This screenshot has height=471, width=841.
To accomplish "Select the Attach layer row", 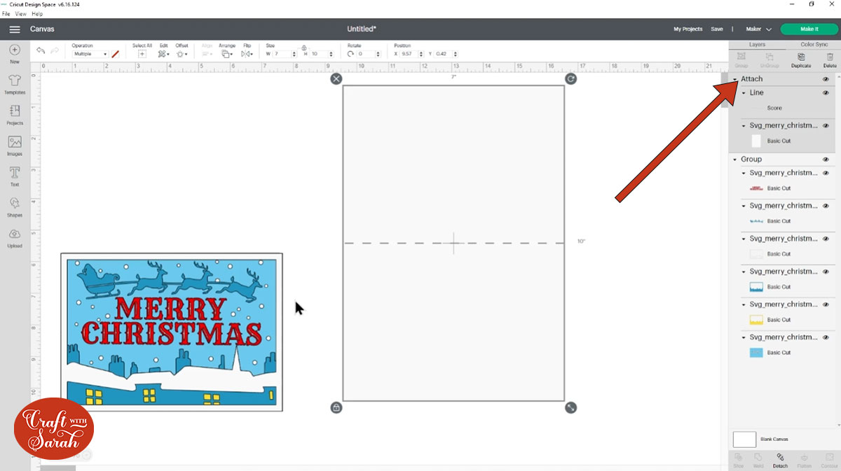I will [784, 79].
